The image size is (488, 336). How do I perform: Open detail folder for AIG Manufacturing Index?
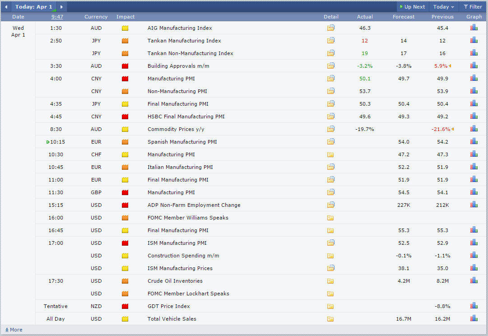[330, 28]
